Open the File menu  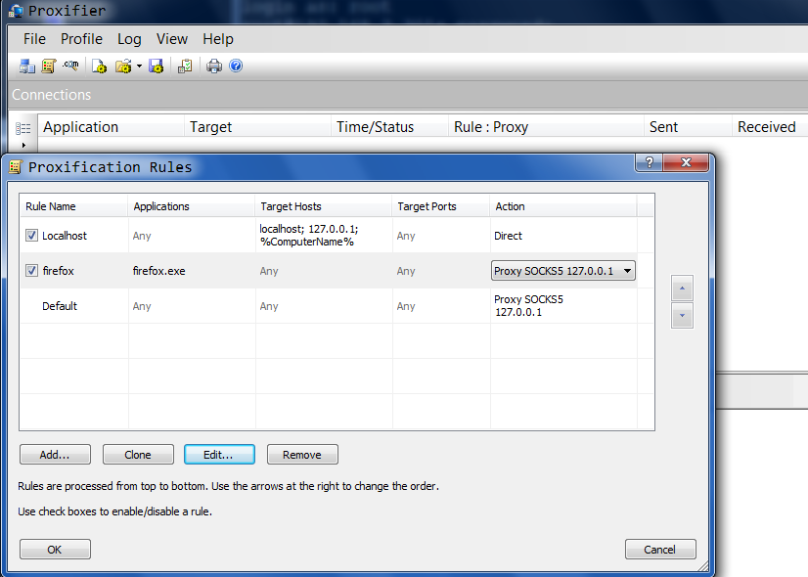tap(34, 39)
